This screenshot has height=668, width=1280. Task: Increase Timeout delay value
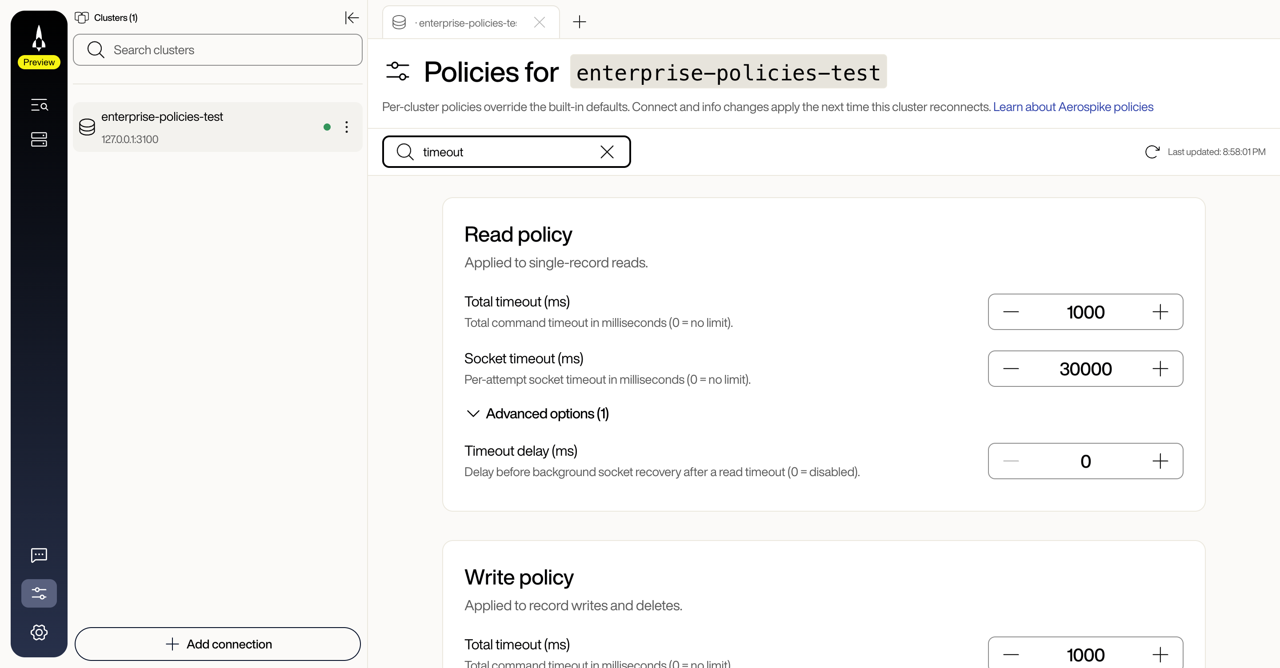(1160, 461)
